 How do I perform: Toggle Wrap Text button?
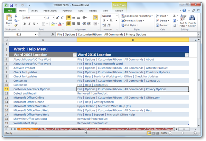pyautogui.click(x=95, y=17)
